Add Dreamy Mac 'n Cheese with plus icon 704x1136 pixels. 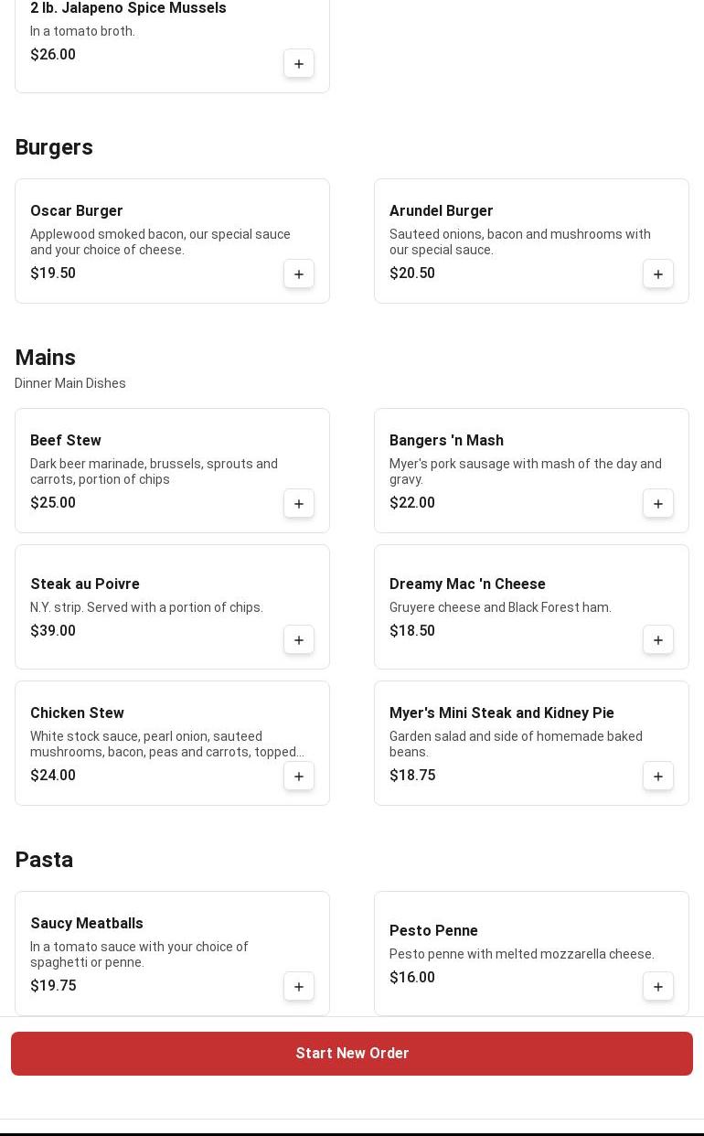pos(658,640)
